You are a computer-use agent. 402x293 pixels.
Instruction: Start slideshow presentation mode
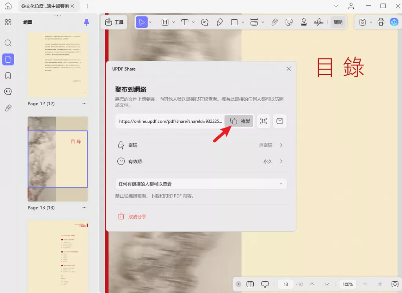[x=265, y=284]
